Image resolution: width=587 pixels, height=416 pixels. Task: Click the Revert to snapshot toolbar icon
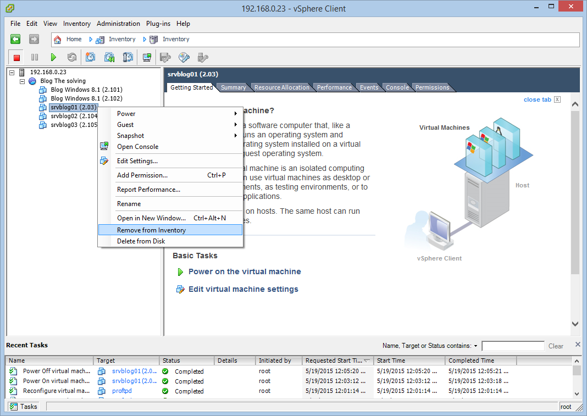tap(109, 57)
